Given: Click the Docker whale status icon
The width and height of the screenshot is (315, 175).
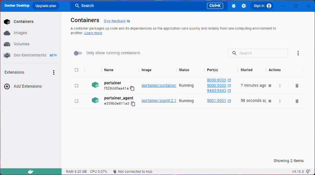Looking at the screenshot, I should [31, 172].
